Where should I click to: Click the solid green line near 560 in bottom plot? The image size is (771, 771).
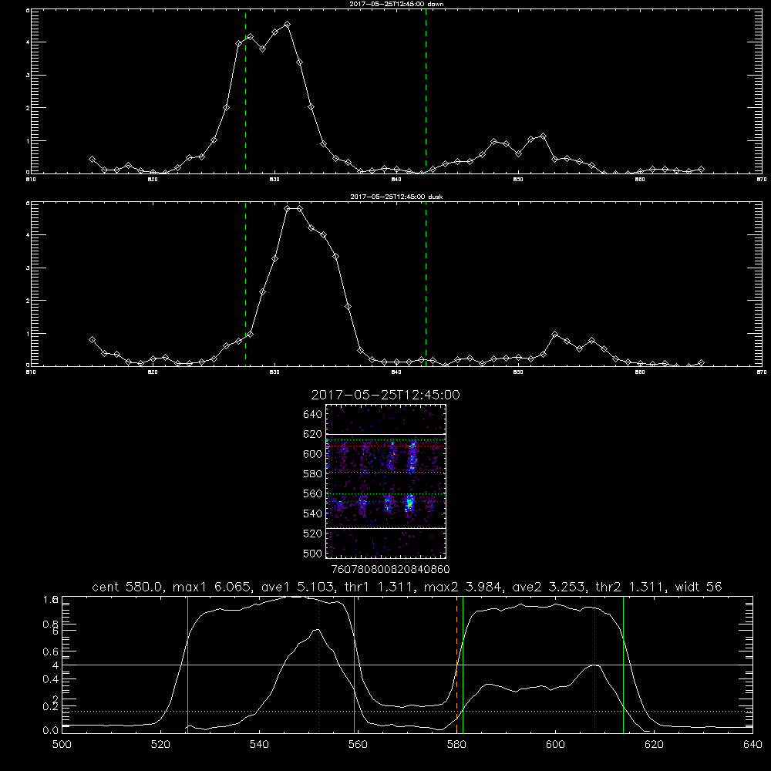pos(354,665)
